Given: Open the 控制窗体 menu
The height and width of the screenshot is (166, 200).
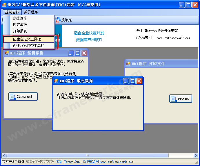Looking at the screenshot, I should pyautogui.click(x=12, y=12).
